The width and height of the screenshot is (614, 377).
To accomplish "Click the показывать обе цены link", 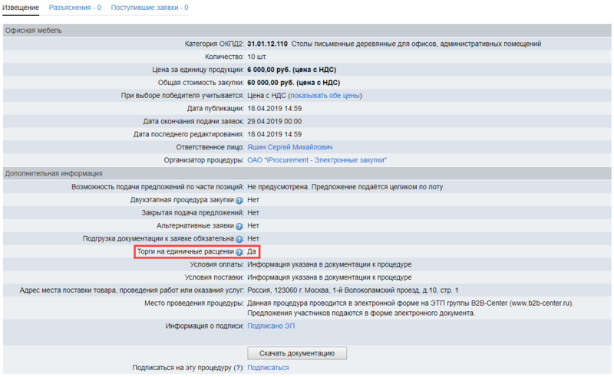I will (325, 96).
